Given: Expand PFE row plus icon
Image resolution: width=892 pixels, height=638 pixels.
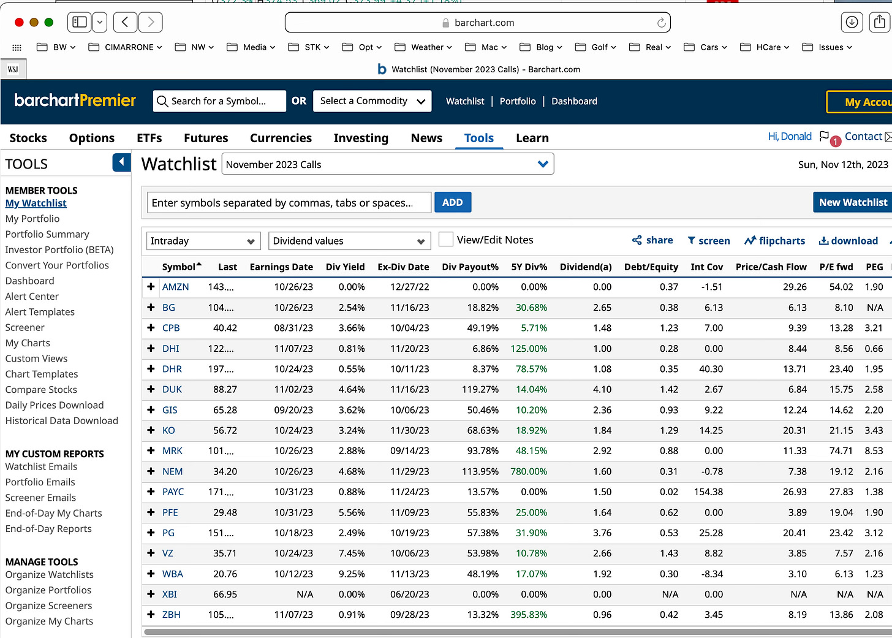Looking at the screenshot, I should (151, 512).
